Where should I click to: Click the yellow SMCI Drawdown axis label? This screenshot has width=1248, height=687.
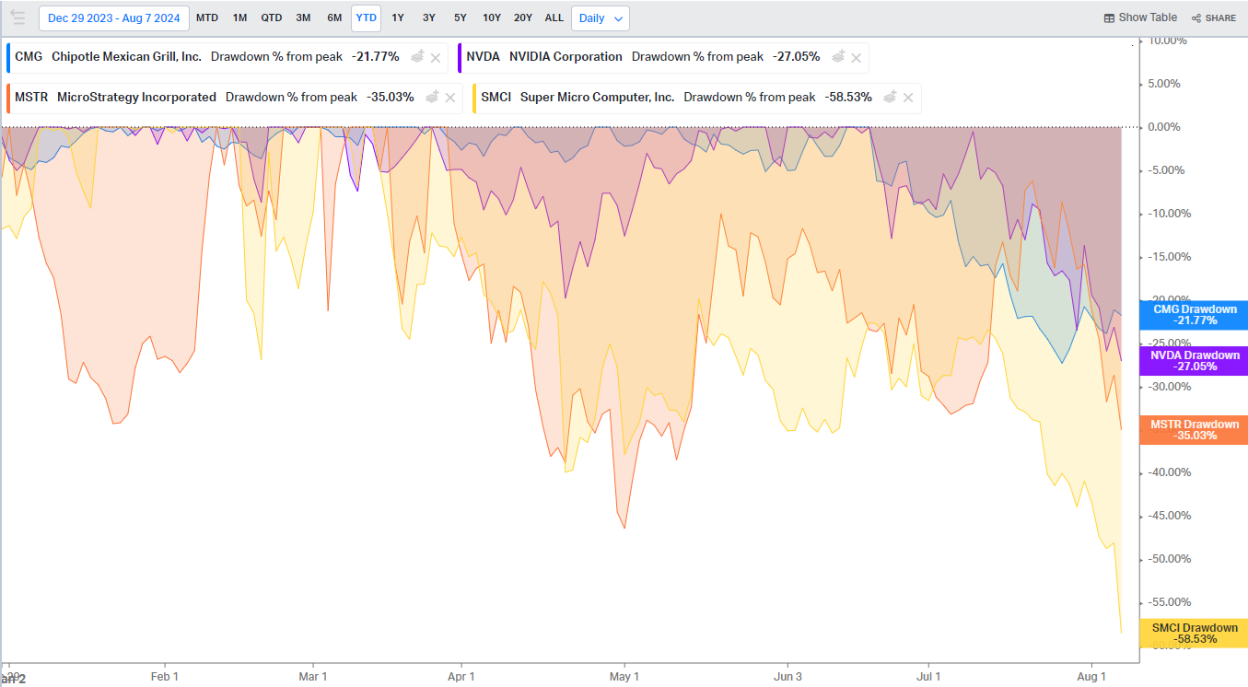1195,634
